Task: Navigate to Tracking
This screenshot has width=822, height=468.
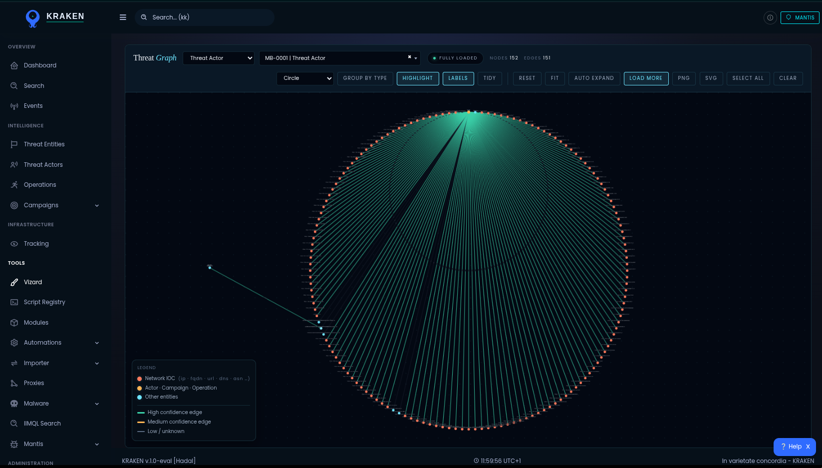Action: click(x=36, y=244)
